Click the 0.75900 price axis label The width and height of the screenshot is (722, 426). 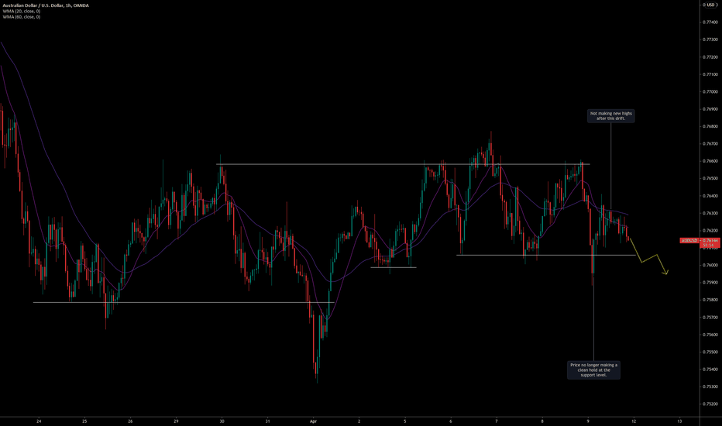point(710,282)
